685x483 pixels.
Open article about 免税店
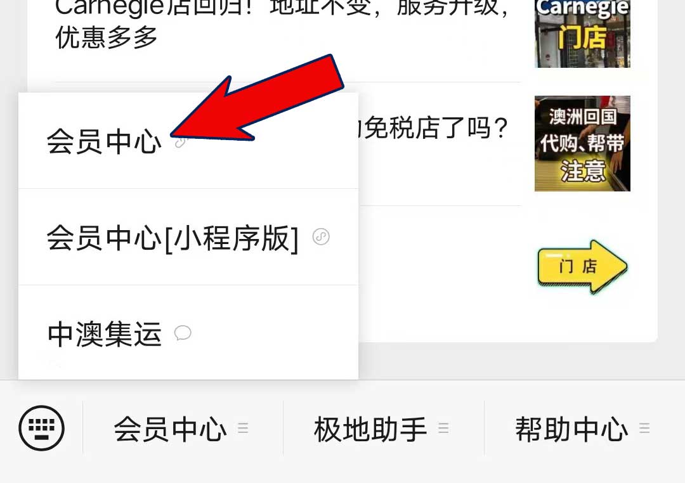[435, 127]
